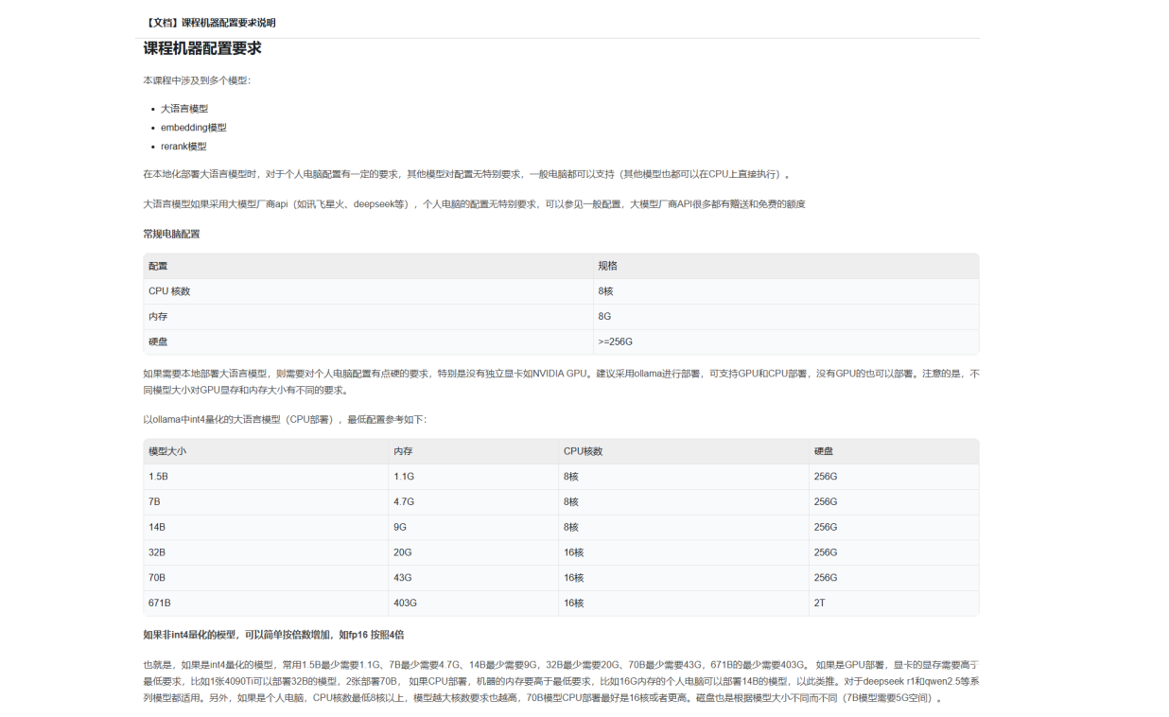Click the 模型大小 column header

coord(167,451)
